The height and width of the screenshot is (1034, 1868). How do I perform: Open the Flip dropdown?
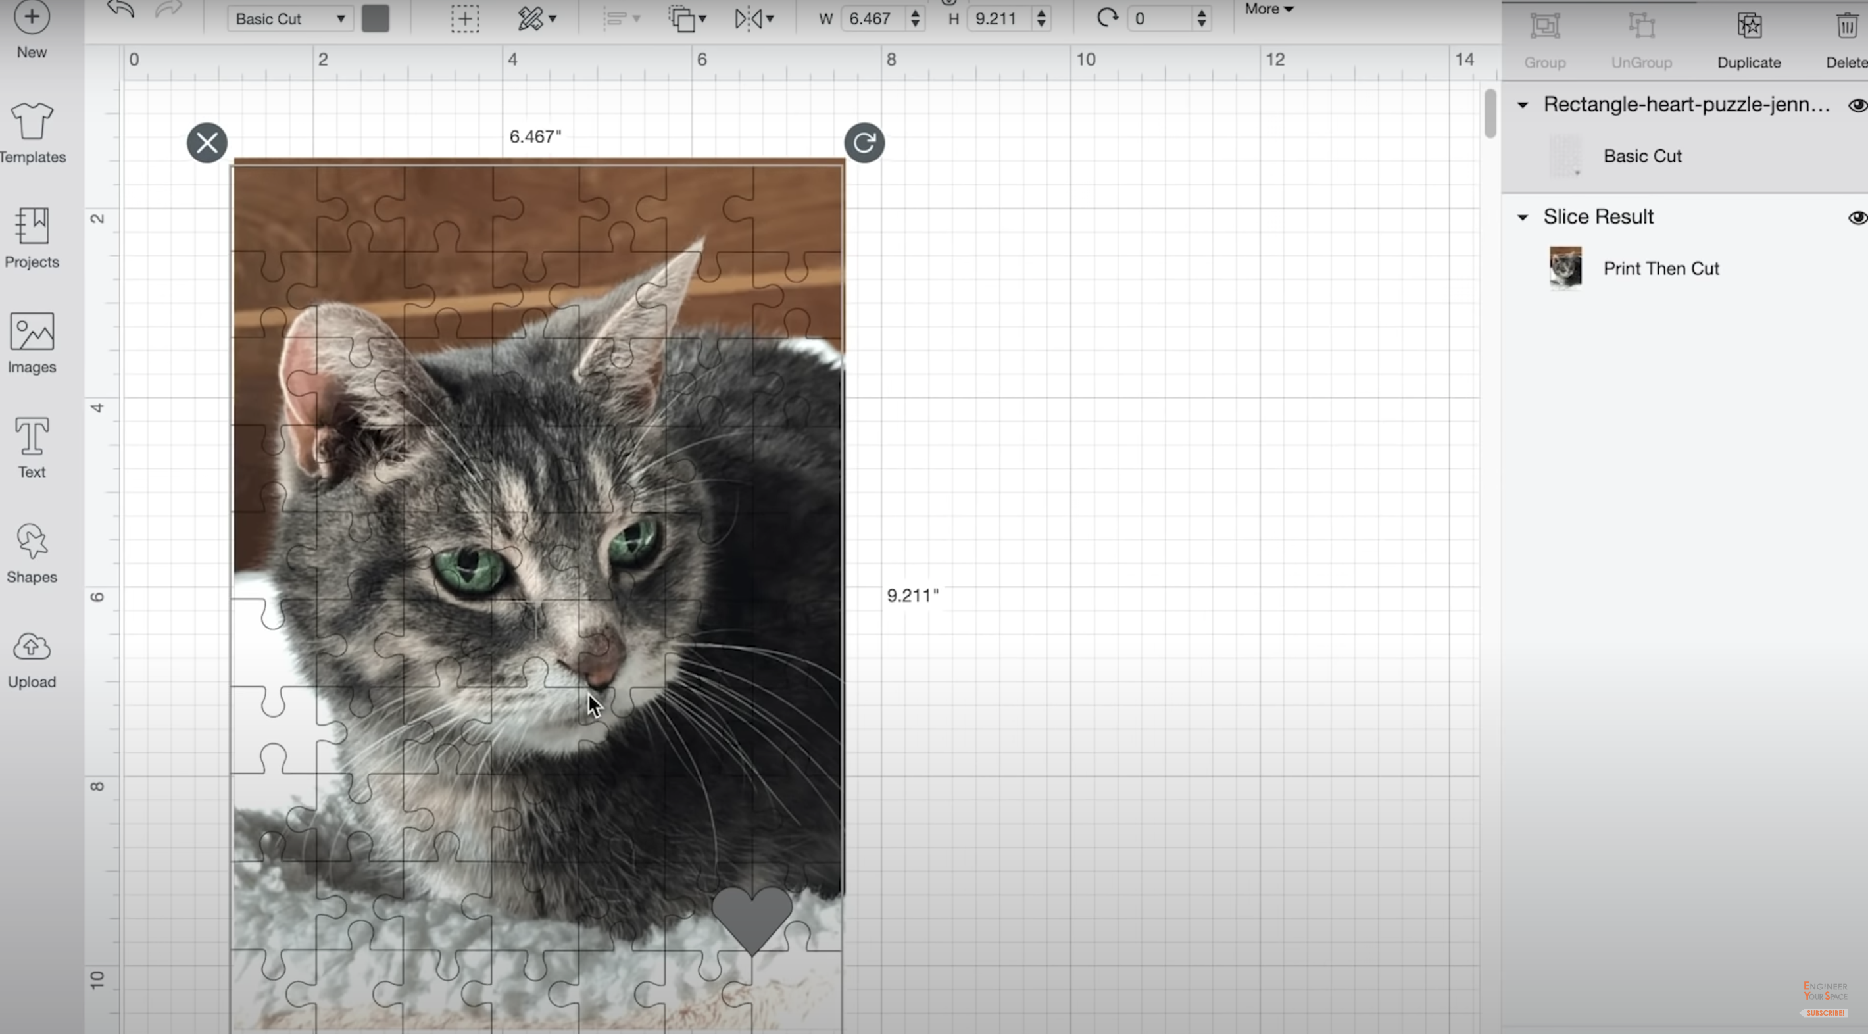[754, 19]
